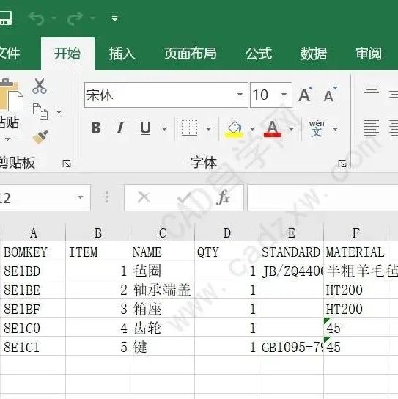Toggle Bold formatting
Viewport: 398px width, 399px height.
tap(96, 128)
